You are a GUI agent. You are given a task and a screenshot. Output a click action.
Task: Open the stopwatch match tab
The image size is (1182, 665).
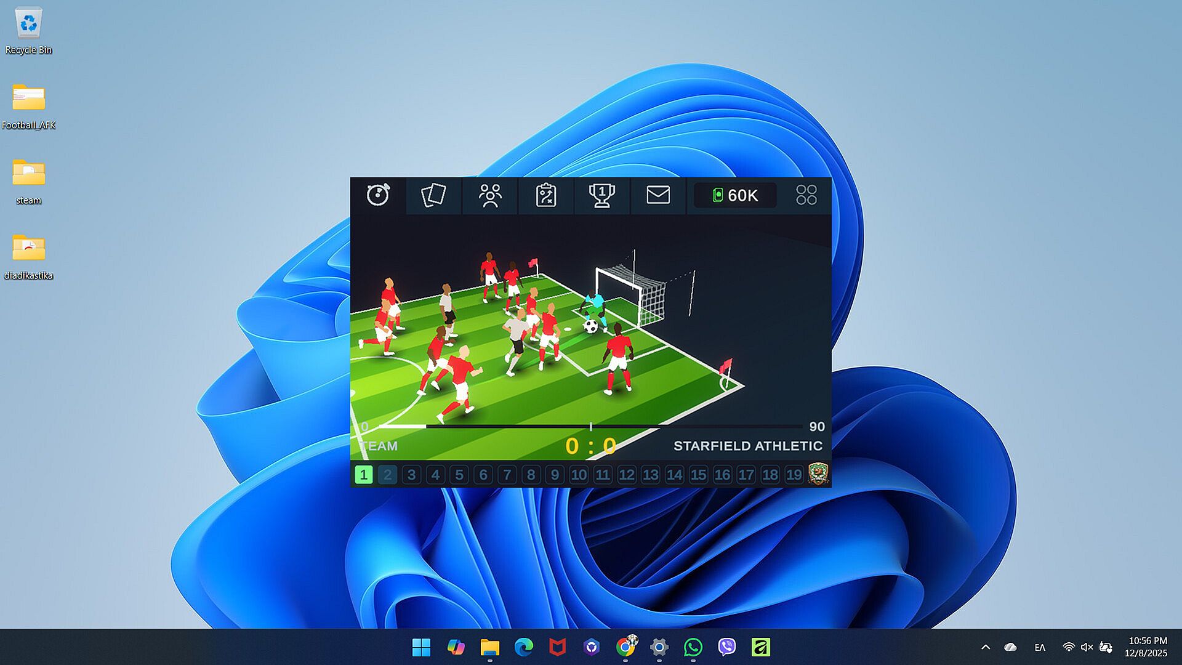click(x=378, y=195)
